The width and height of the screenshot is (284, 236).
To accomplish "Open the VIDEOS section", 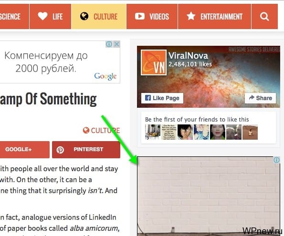I will tap(152, 17).
